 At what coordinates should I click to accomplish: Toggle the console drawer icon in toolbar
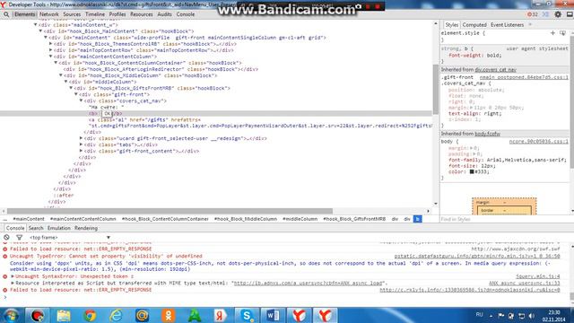545,14
